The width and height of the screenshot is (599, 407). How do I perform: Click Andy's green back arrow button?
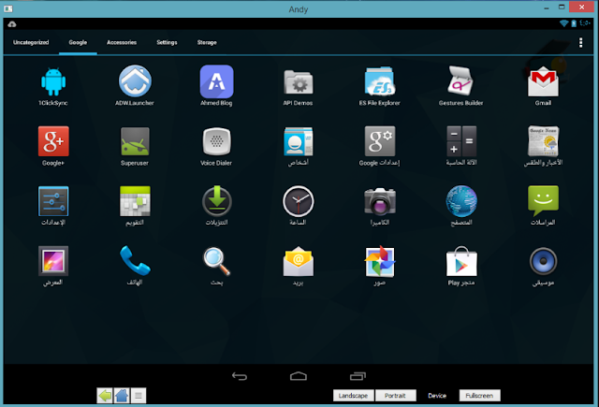click(x=105, y=396)
